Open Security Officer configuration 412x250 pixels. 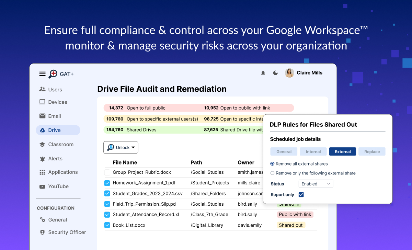tap(67, 232)
